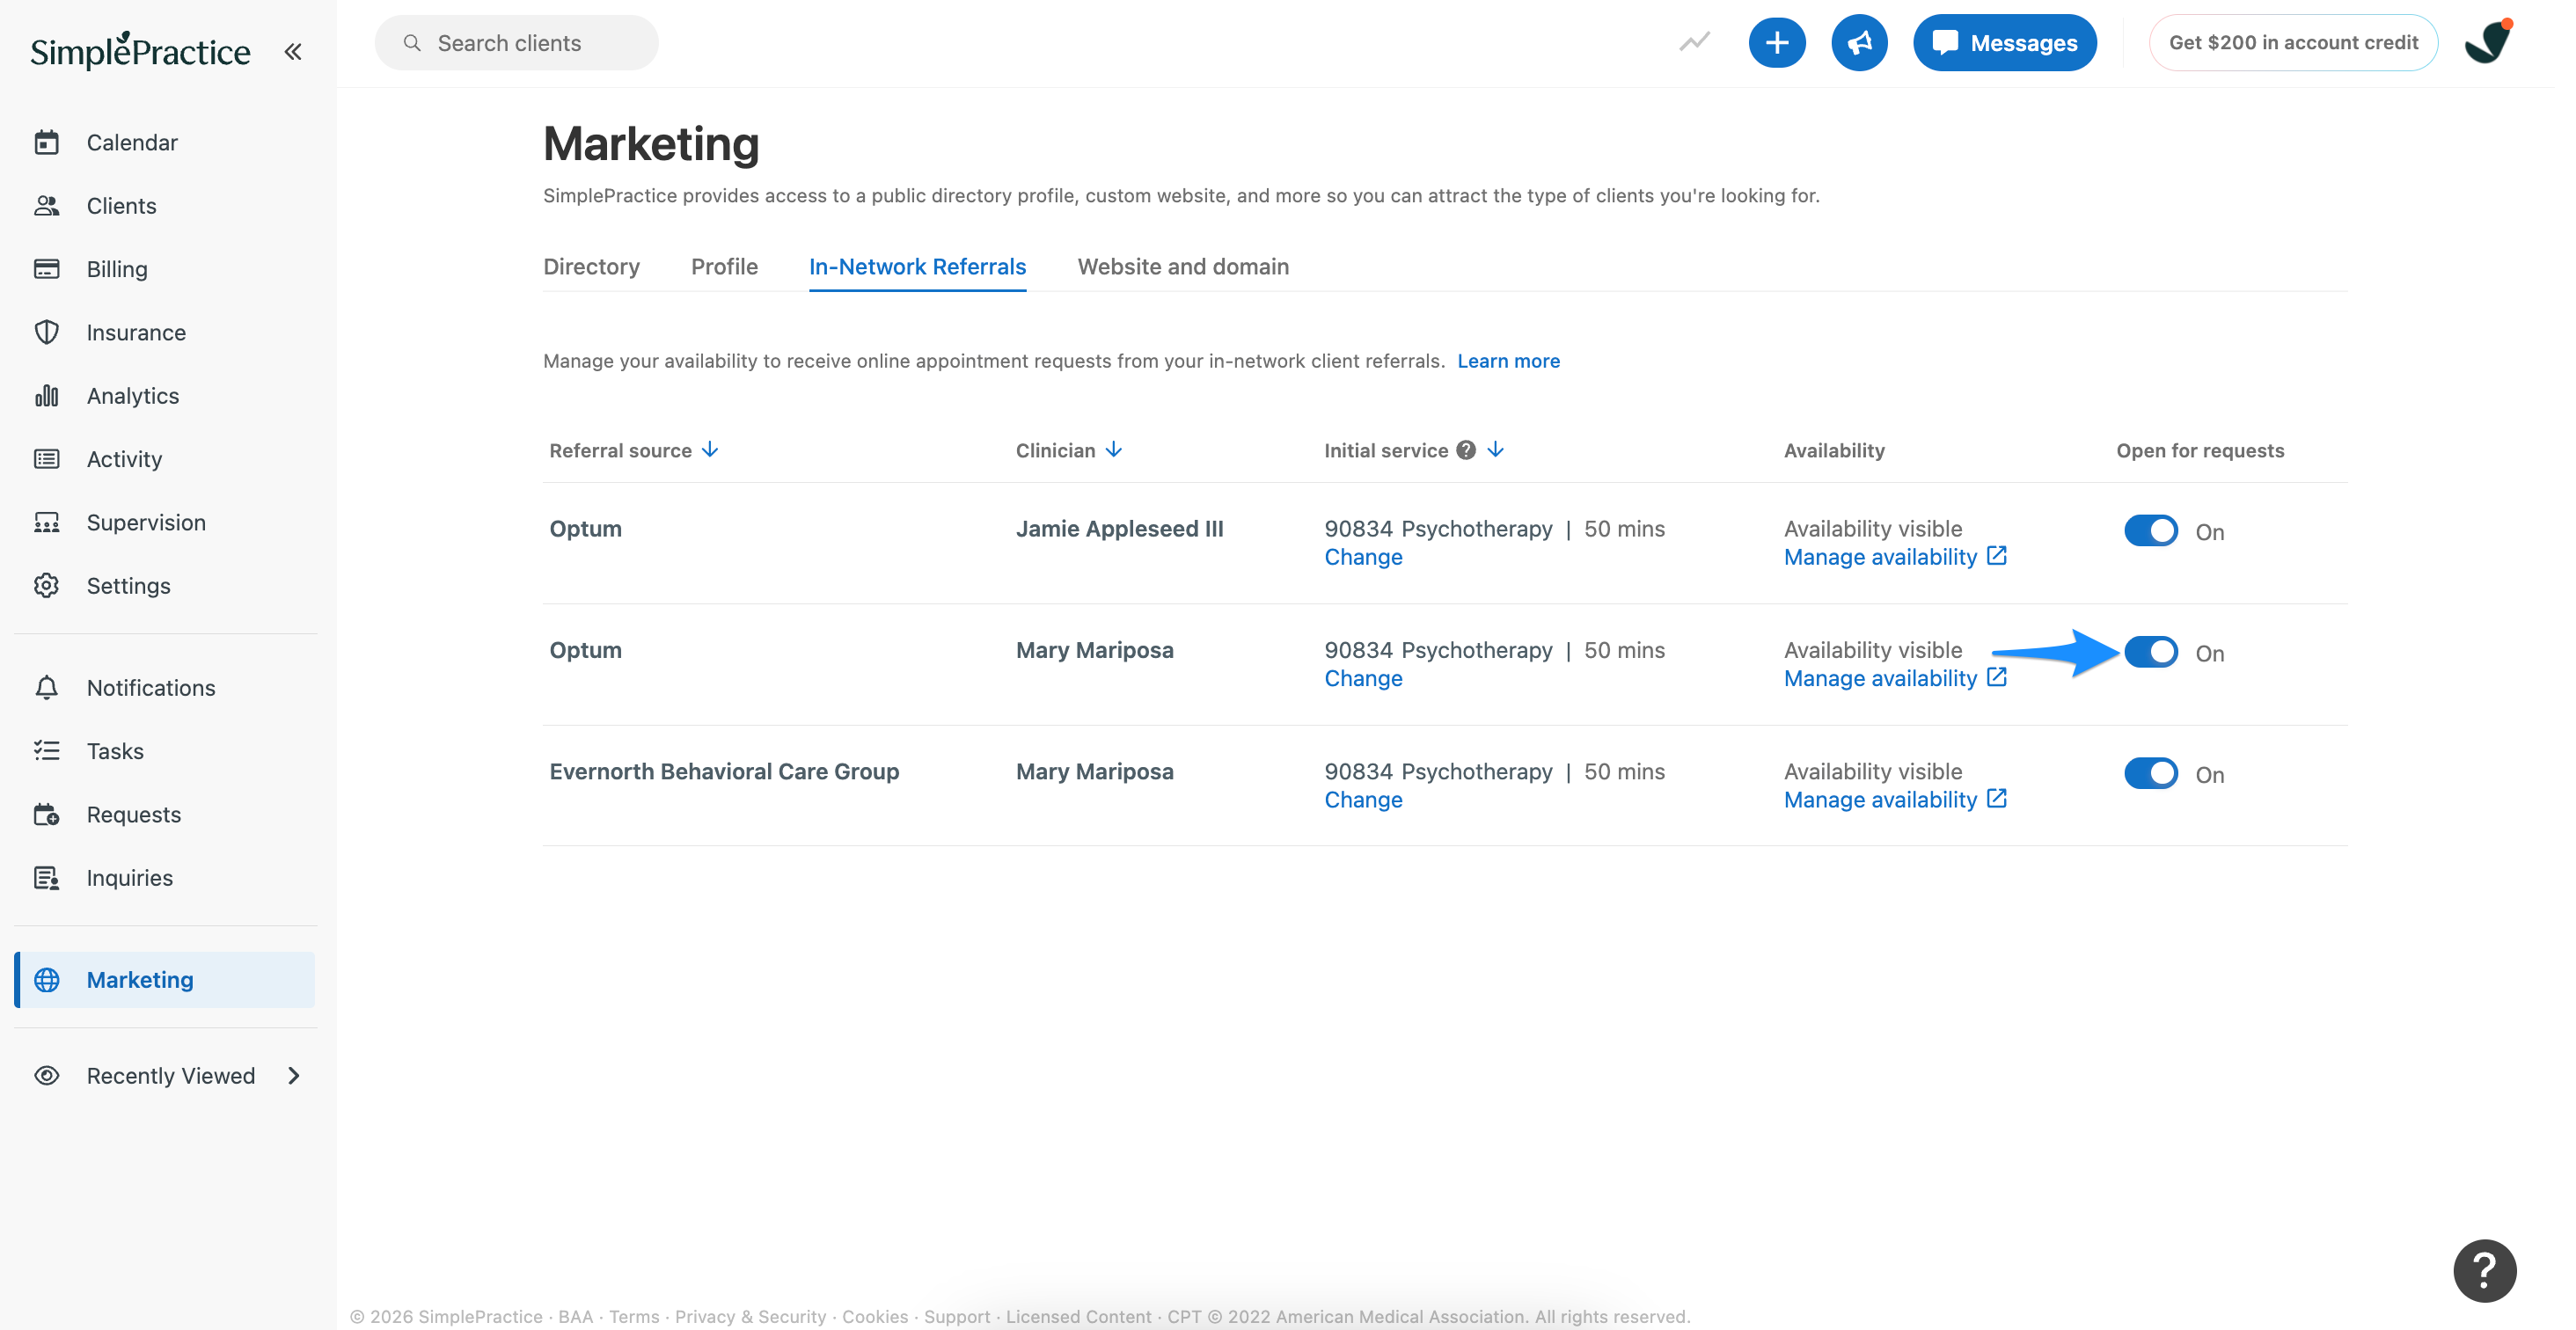Click Privacy & Security footer link
Image resolution: width=2576 pixels, height=1330 pixels.
point(750,1316)
